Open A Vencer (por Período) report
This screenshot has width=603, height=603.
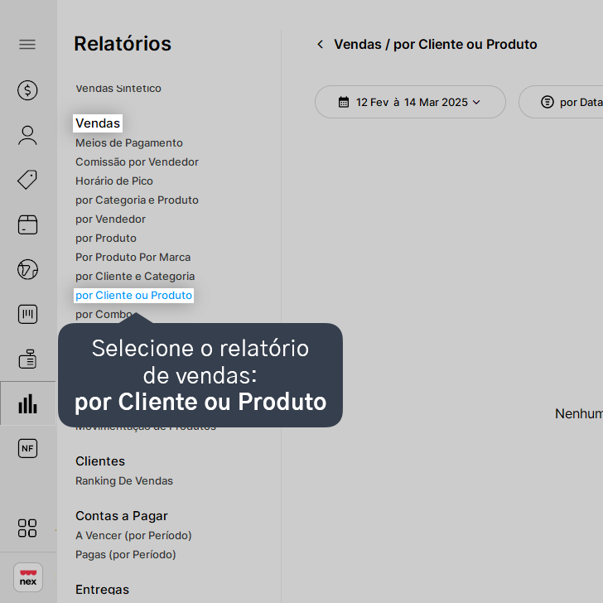click(x=133, y=535)
